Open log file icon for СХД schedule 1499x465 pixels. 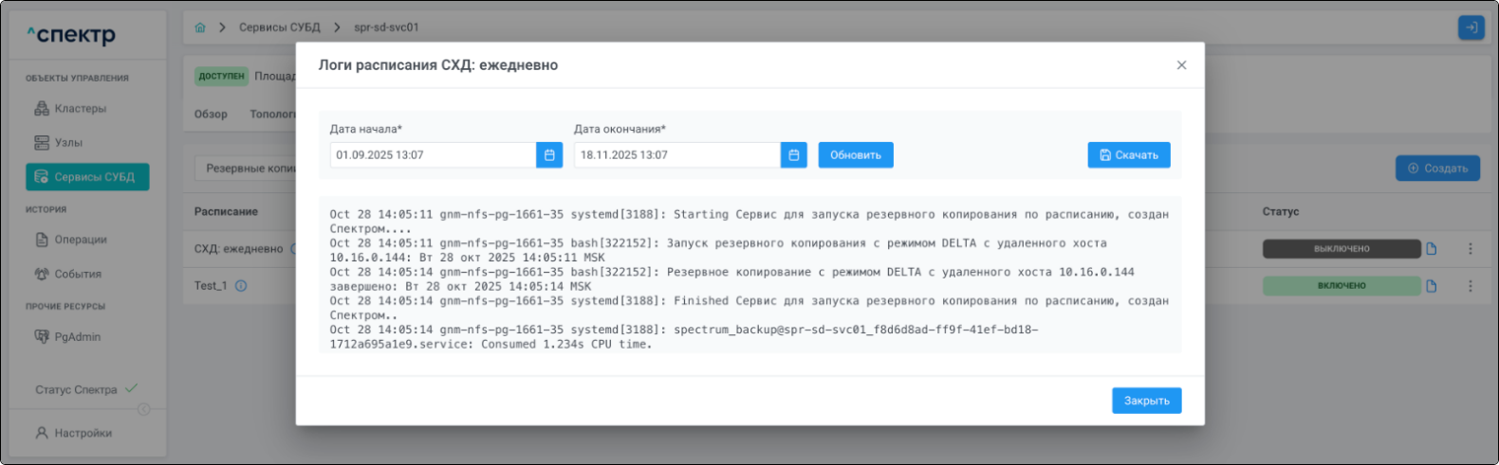point(1432,249)
